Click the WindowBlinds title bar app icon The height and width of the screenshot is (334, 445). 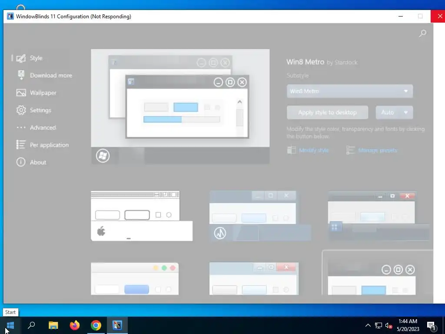pyautogui.click(x=10, y=16)
